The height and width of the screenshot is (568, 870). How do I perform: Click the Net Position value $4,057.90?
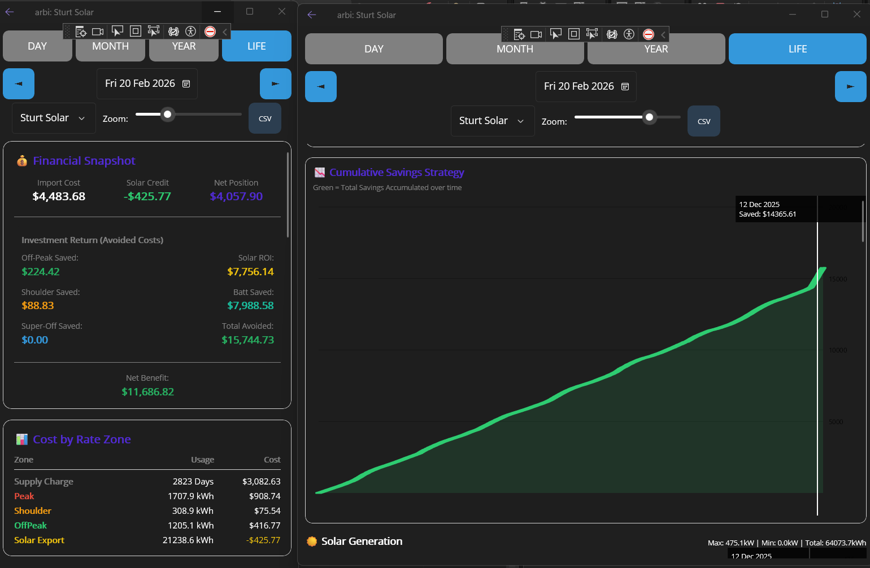click(236, 196)
